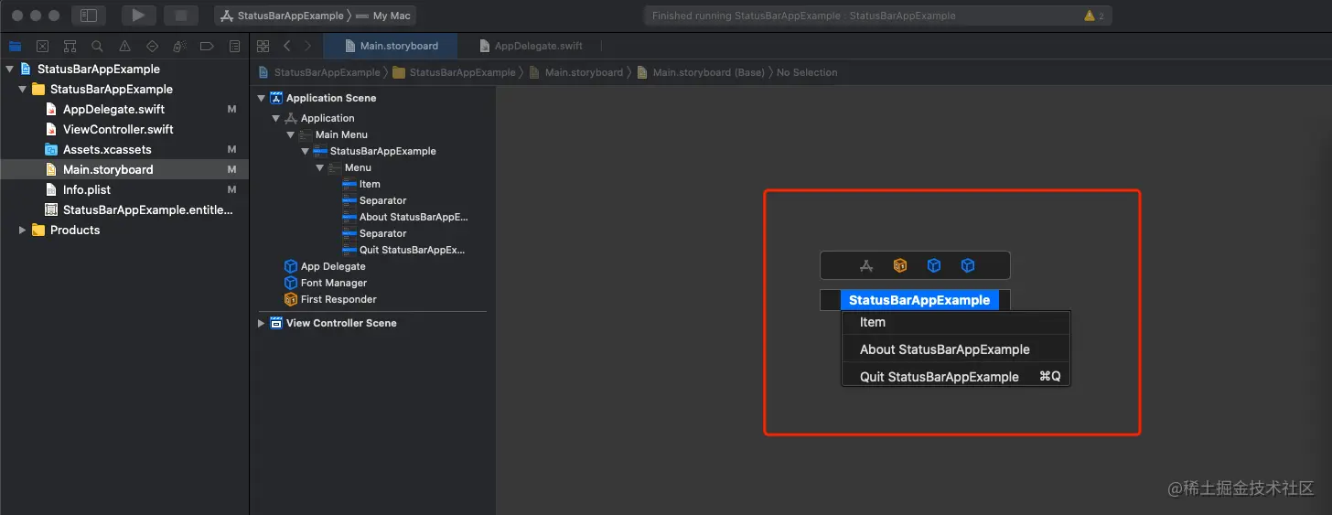Open the Test navigator diamond icon
Viewport: 1332px width, 515px height.
[152, 46]
